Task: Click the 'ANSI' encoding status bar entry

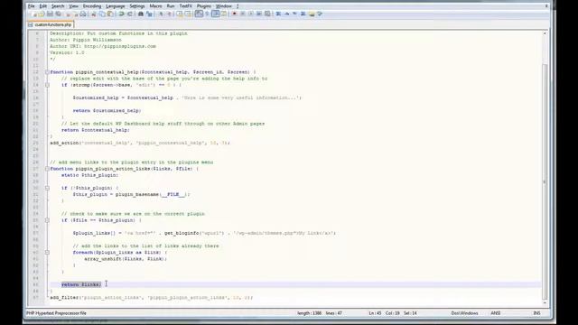Action: pyautogui.click(x=496, y=313)
